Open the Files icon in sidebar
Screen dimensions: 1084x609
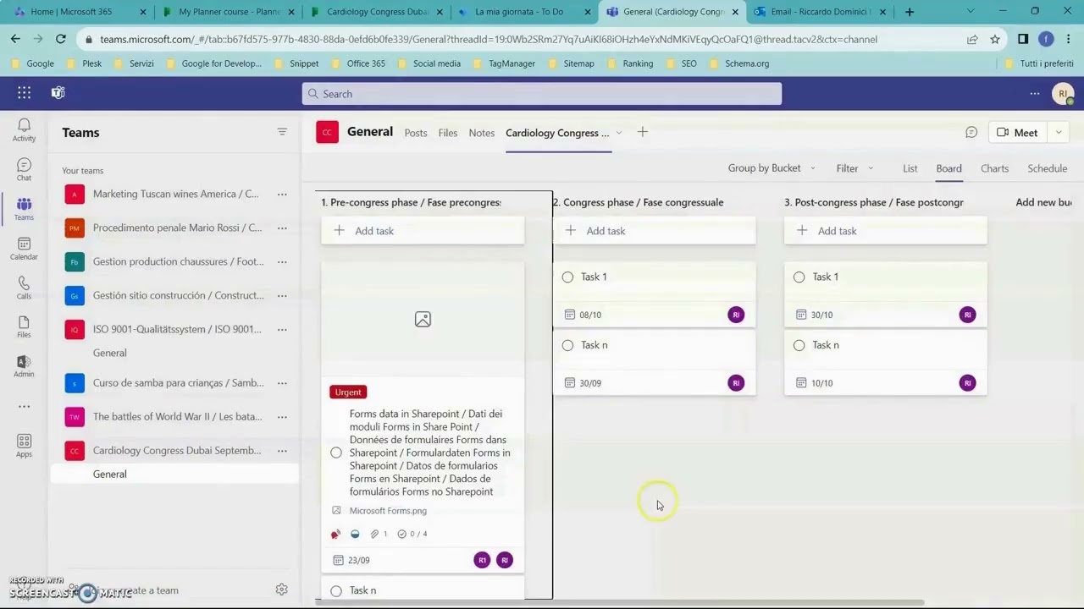point(24,326)
